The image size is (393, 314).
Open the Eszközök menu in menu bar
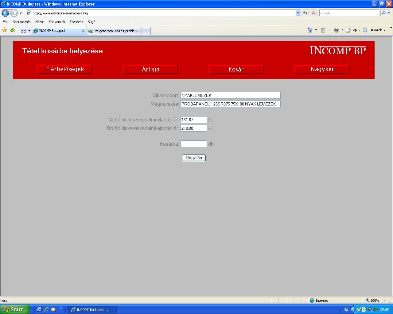[76, 22]
